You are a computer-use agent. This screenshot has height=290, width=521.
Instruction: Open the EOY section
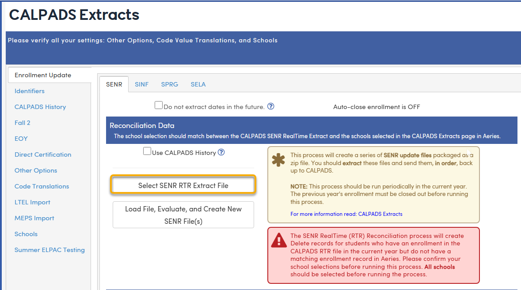21,139
